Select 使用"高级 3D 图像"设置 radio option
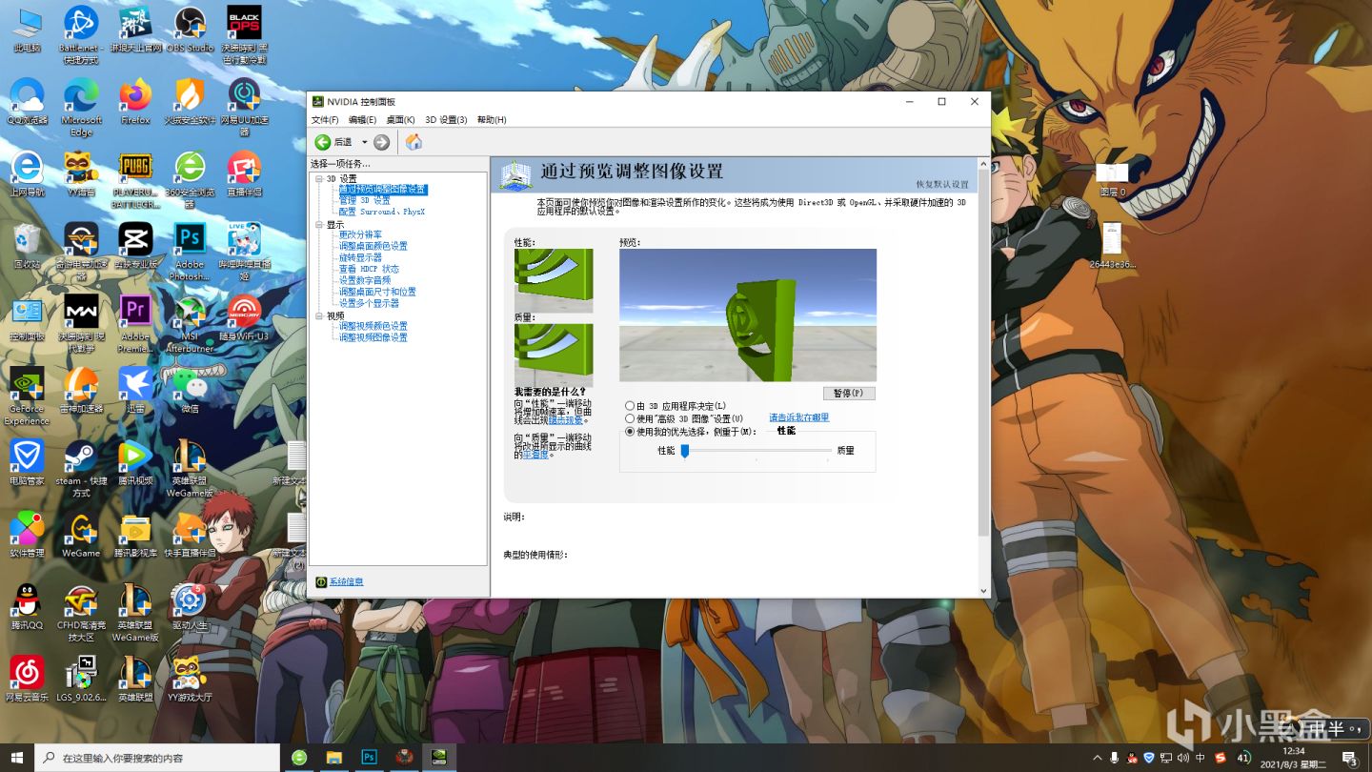This screenshot has height=772, width=1372. coord(630,418)
